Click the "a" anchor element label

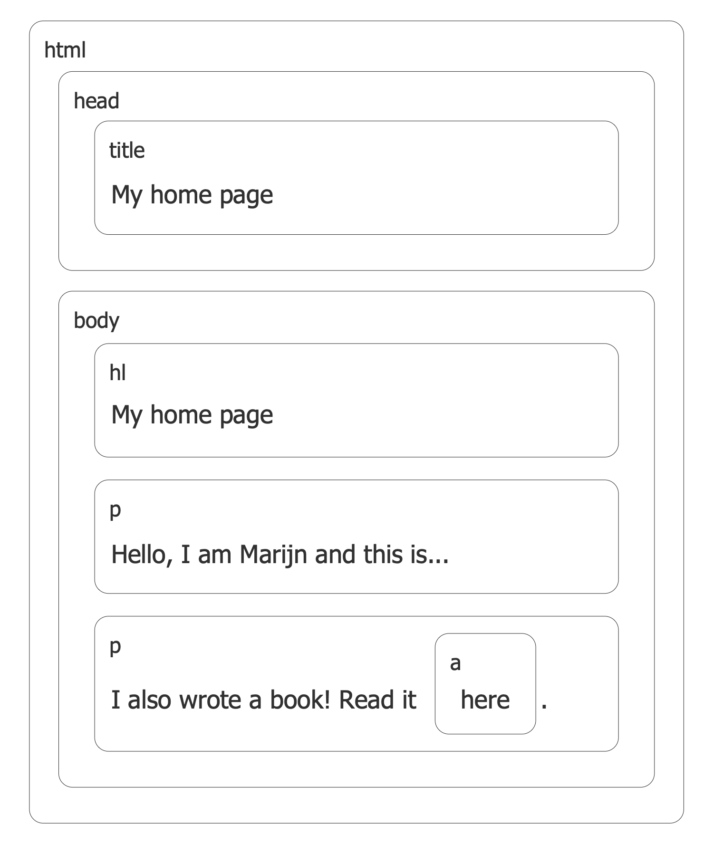tap(455, 663)
